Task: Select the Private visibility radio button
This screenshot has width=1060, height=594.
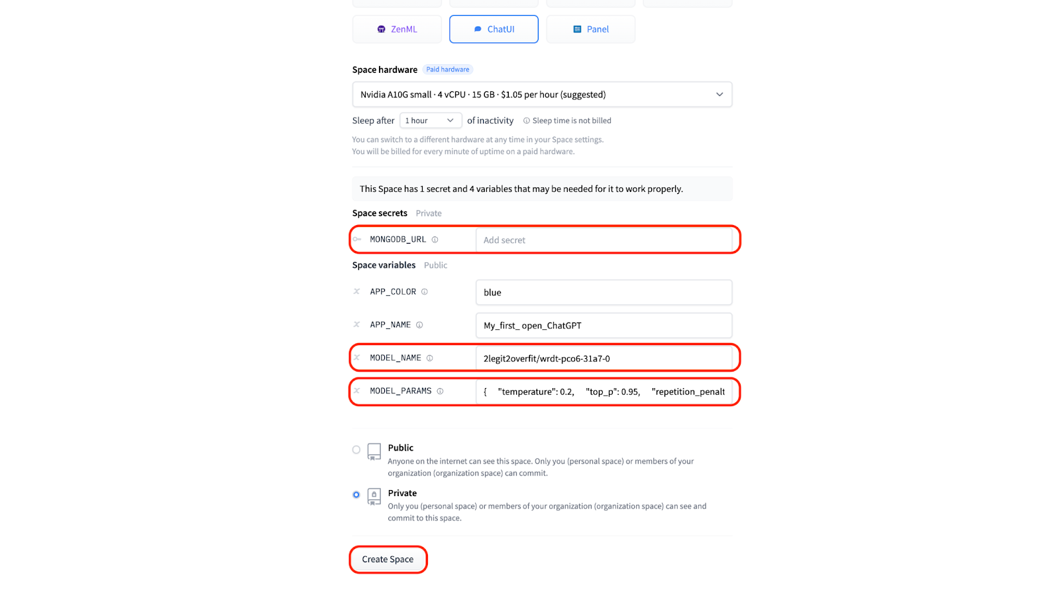Action: (x=356, y=495)
